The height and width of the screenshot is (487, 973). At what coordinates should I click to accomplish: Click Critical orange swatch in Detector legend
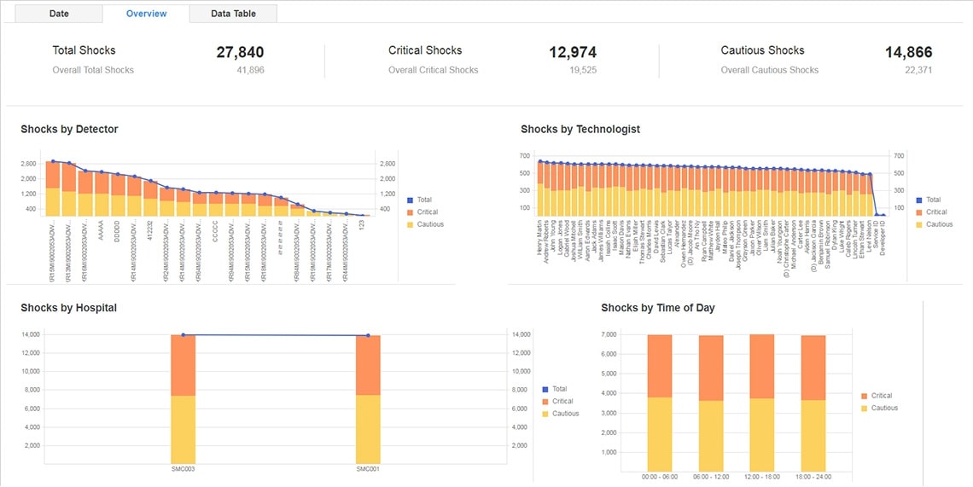[410, 212]
